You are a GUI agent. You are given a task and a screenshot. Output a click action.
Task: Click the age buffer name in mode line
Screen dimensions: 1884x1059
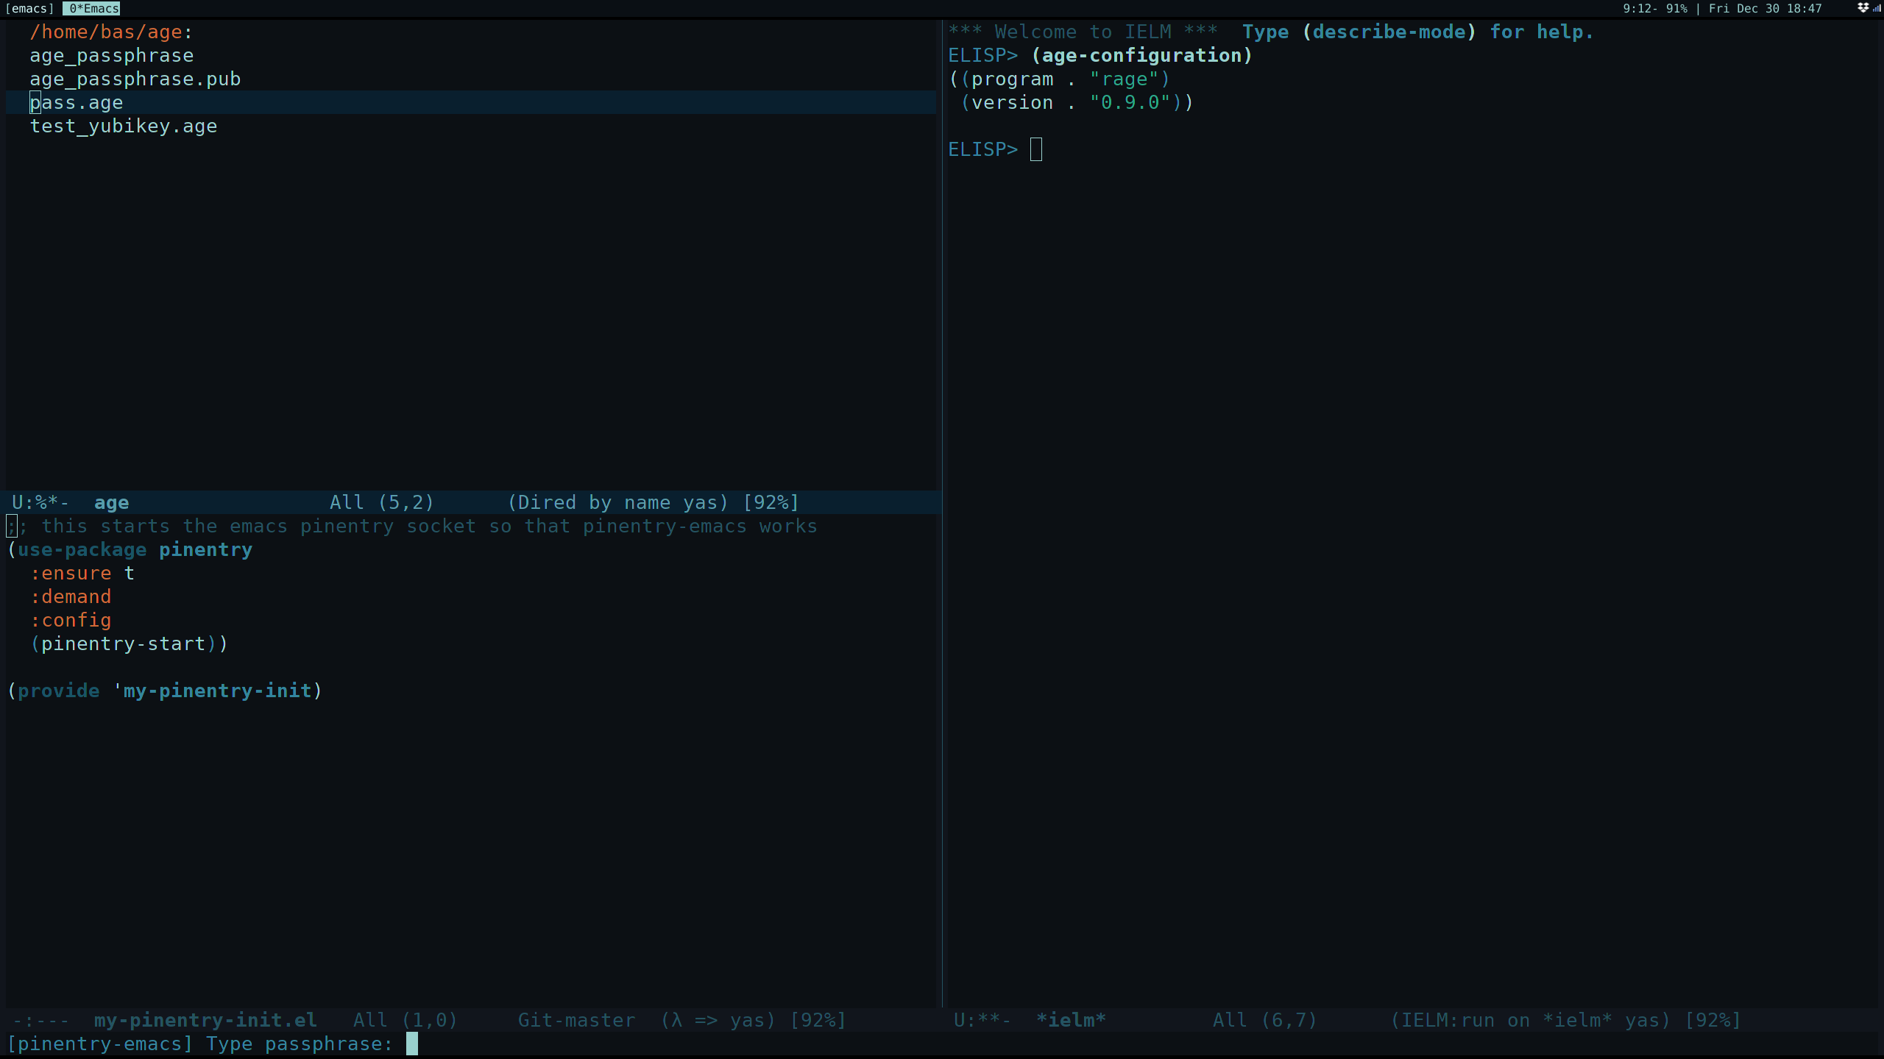(111, 503)
